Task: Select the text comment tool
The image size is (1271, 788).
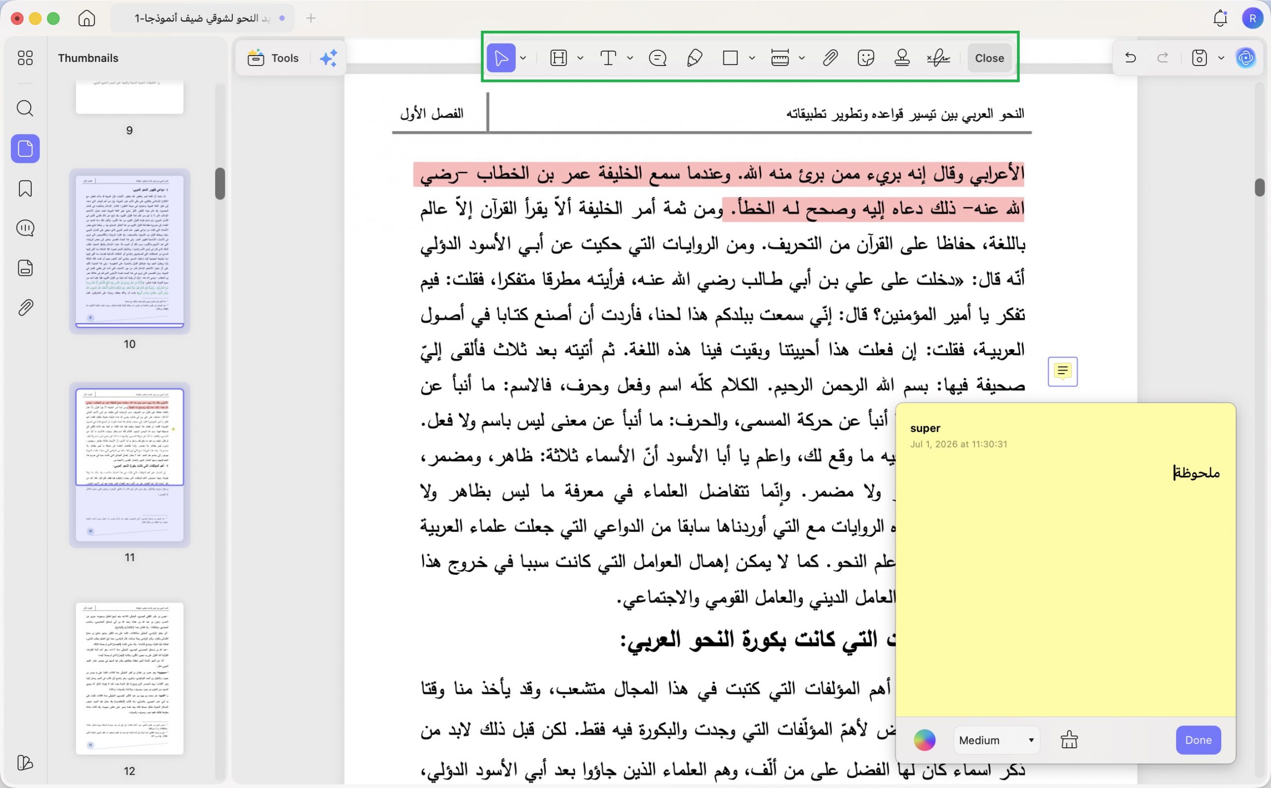Action: tap(608, 58)
